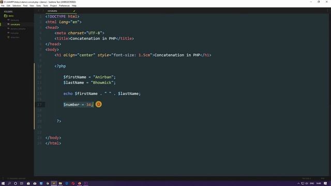The height and width of the screenshot is (186, 331).
Task: Open the volume control in system tray
Action: click(x=307, y=183)
